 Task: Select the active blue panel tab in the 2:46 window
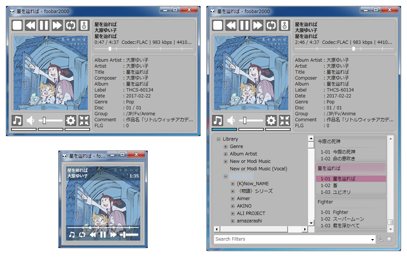[224, 129]
